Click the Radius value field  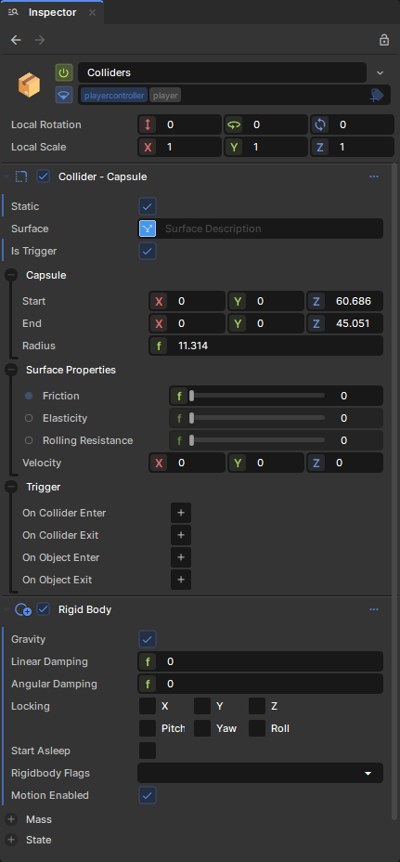tap(266, 346)
